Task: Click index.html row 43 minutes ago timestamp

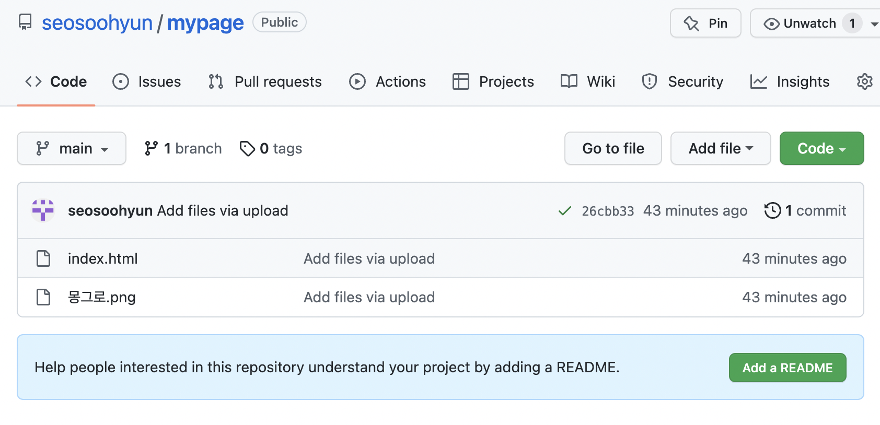Action: point(794,258)
